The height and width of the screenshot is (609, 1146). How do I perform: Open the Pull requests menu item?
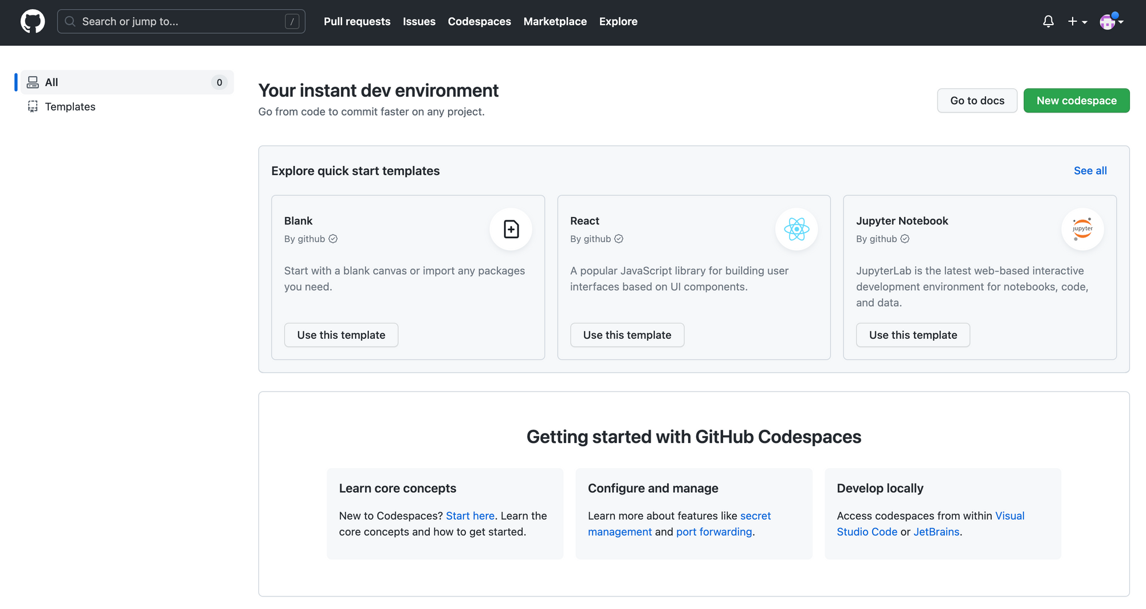(x=357, y=21)
